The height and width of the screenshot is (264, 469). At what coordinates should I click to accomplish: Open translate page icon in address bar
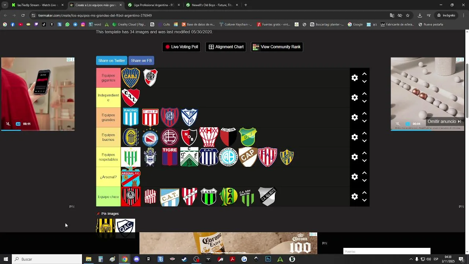pos(392,15)
